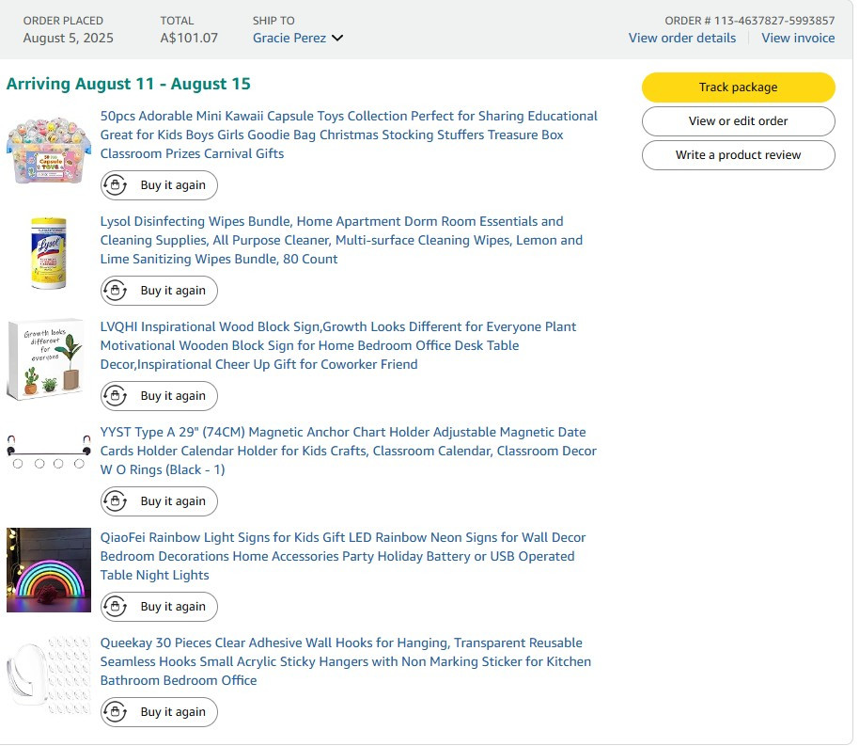Click the order total A$101.07

(x=189, y=38)
